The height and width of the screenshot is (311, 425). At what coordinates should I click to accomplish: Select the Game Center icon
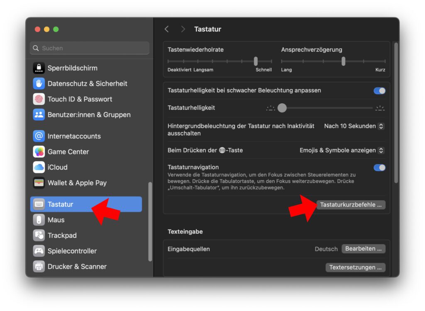39,152
